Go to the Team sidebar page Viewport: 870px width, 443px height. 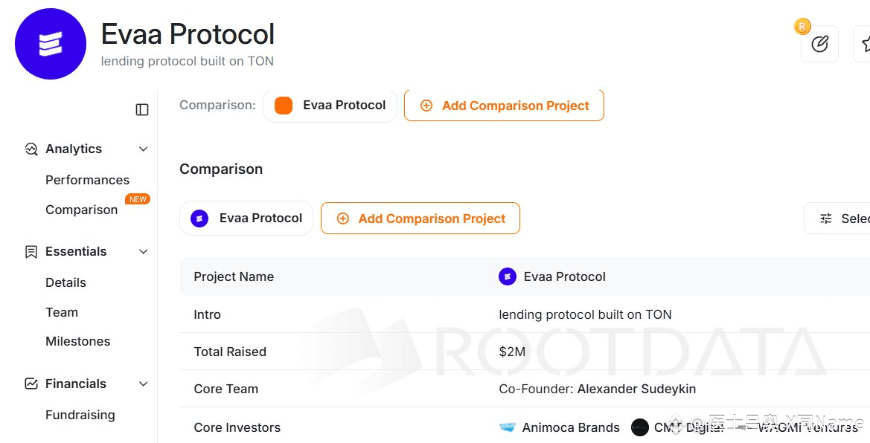click(62, 312)
